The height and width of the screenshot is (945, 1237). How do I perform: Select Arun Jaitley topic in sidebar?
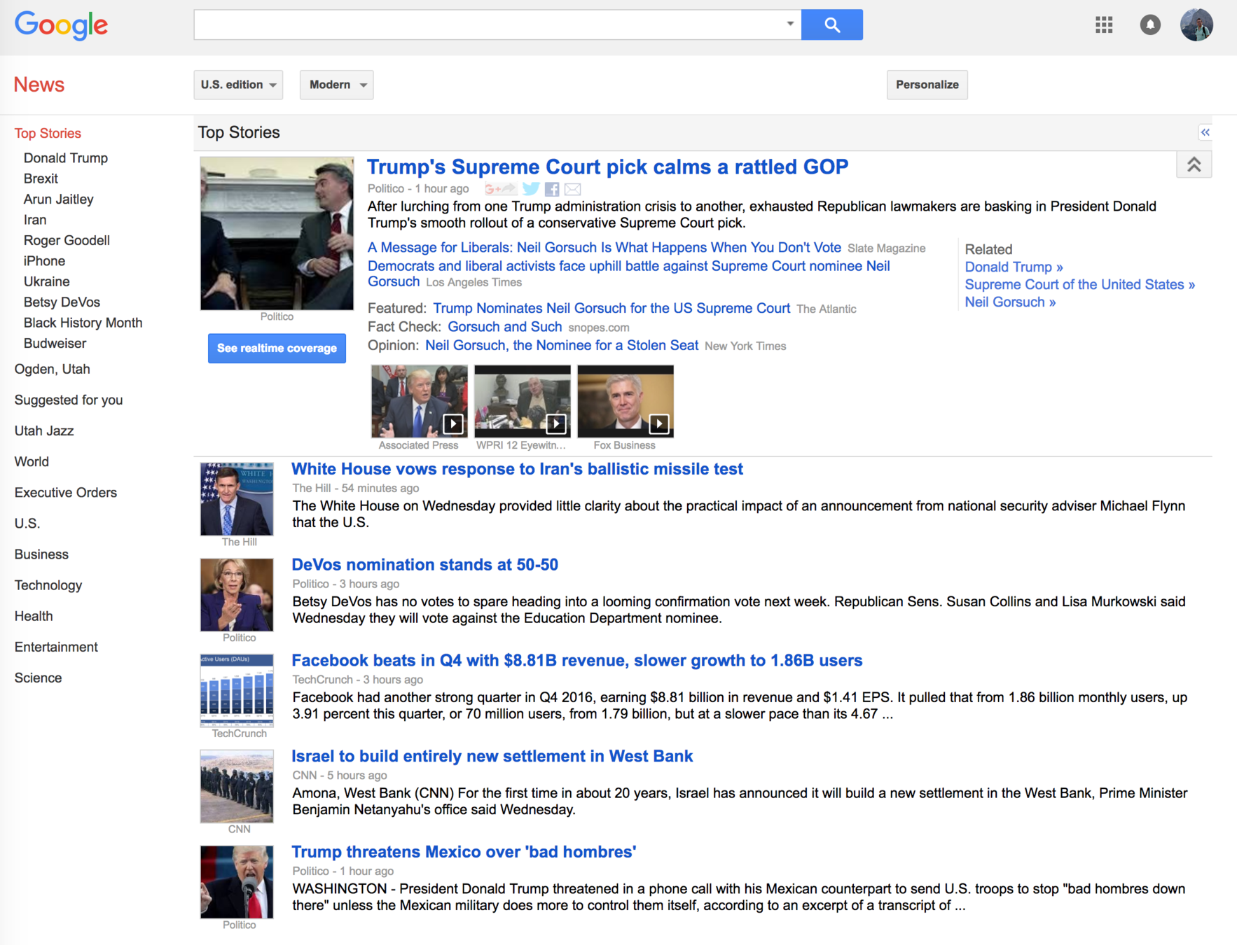[58, 199]
